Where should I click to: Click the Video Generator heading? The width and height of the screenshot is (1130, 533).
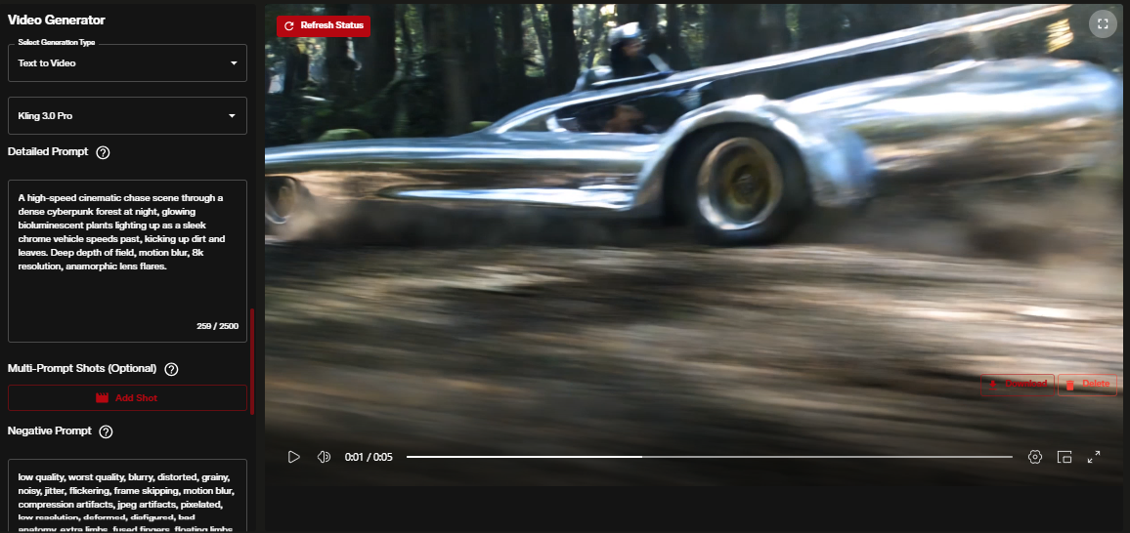57,20
